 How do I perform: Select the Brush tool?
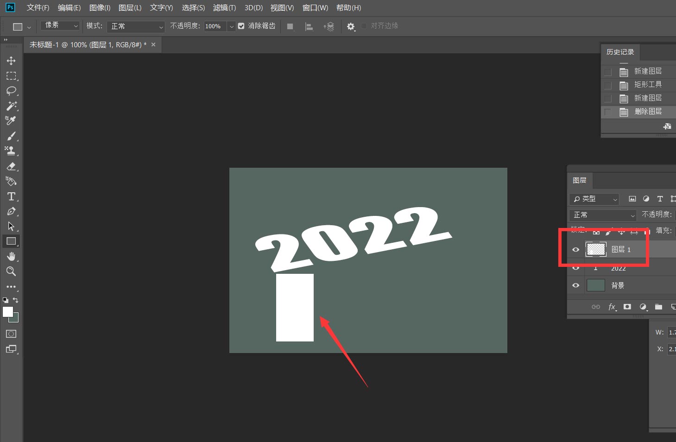(x=11, y=136)
